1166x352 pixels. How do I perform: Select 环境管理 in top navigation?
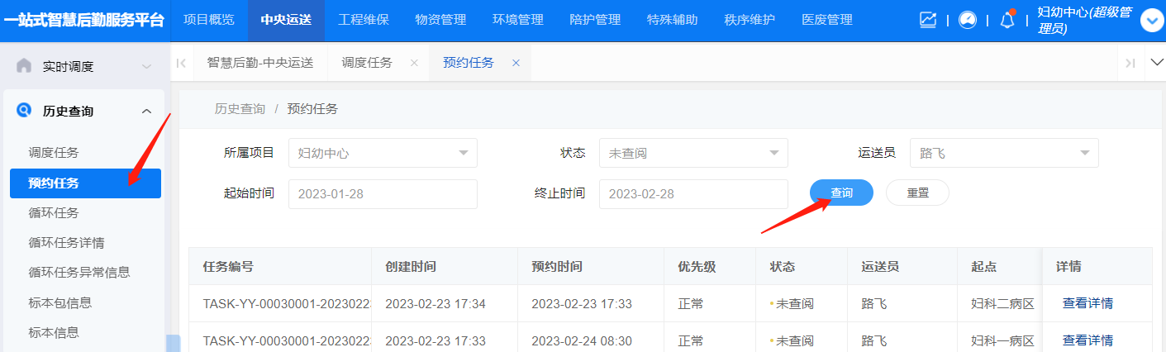coord(518,20)
